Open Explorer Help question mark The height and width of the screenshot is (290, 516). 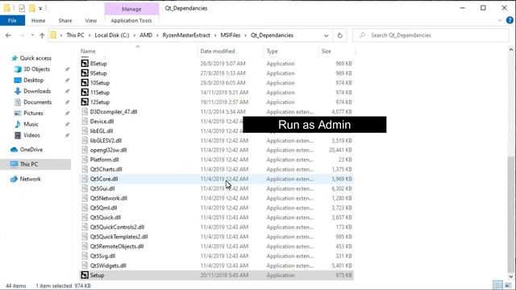click(x=510, y=20)
